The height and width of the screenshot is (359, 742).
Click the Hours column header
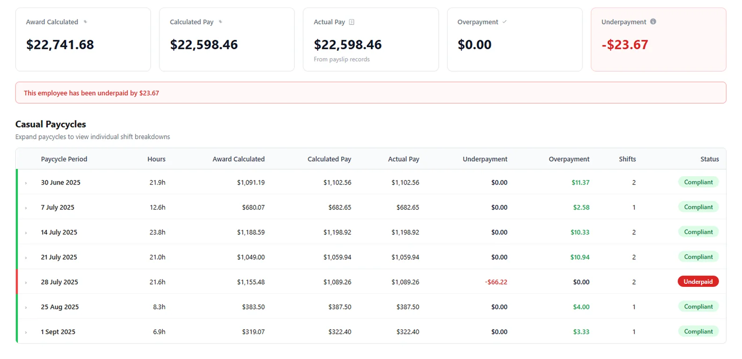pyautogui.click(x=157, y=159)
